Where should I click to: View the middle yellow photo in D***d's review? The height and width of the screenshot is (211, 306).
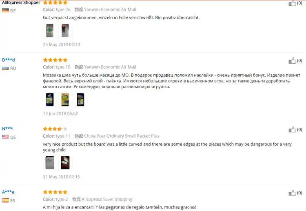[x=65, y=100]
